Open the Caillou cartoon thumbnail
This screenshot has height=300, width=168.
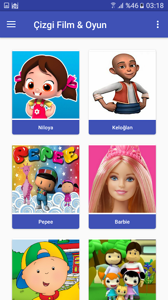point(46,270)
